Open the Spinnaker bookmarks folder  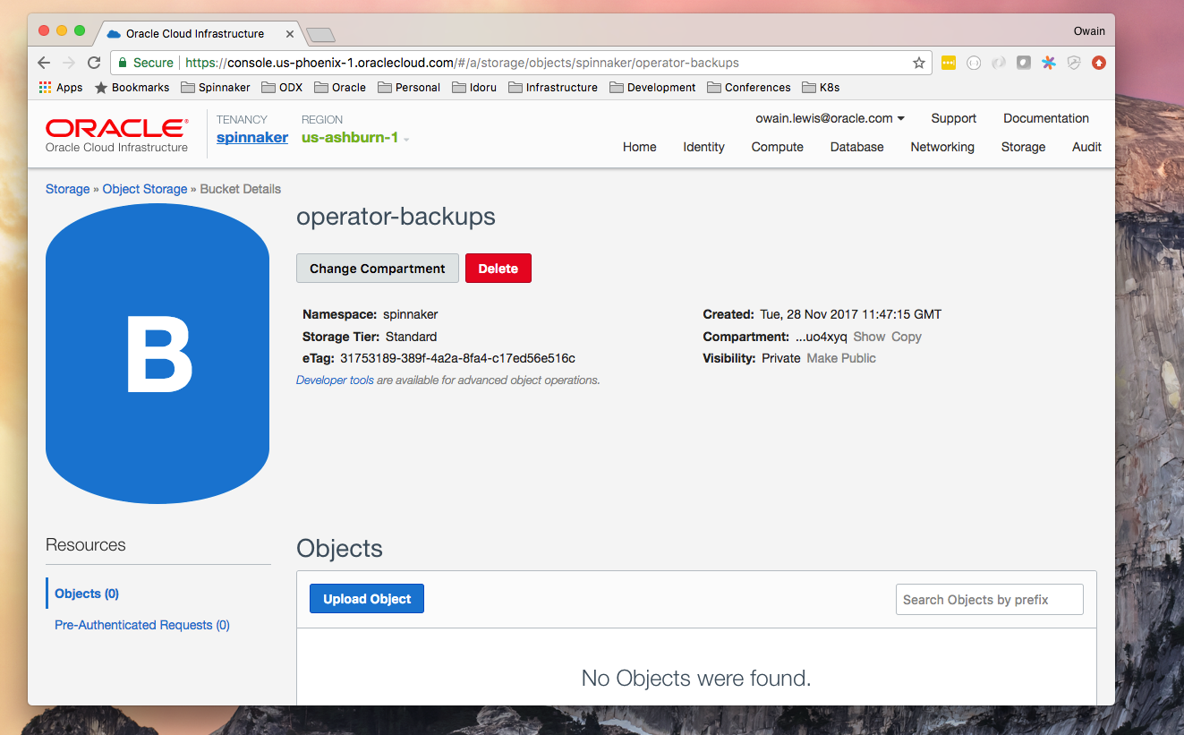(216, 88)
